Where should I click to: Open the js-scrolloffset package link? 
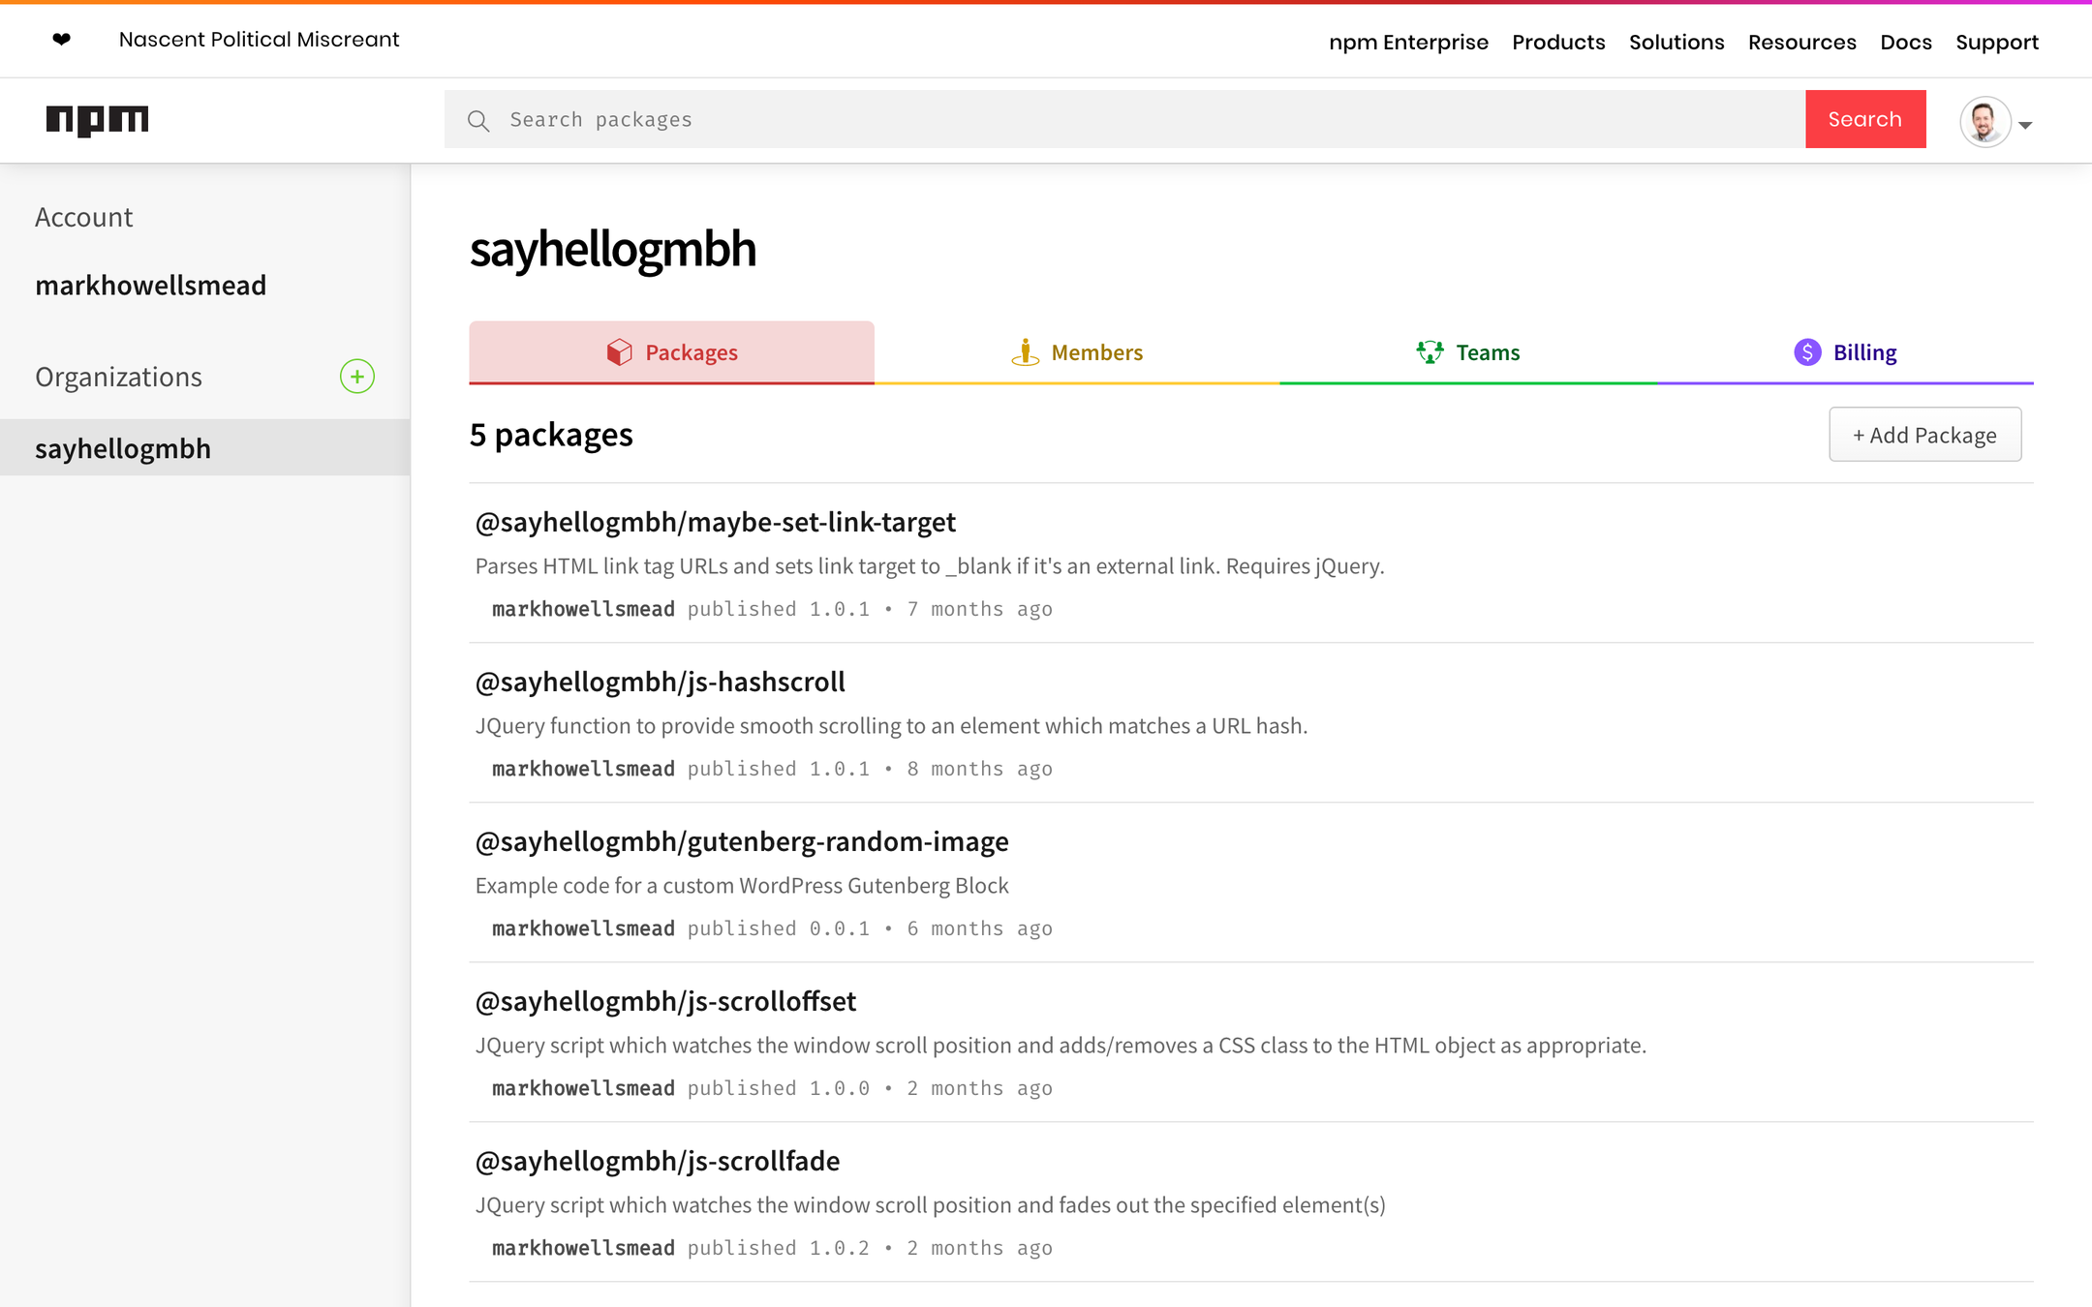point(665,1002)
